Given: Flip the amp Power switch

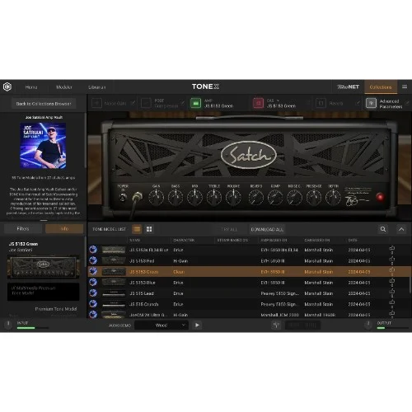Looking at the screenshot, I should 123,197.
